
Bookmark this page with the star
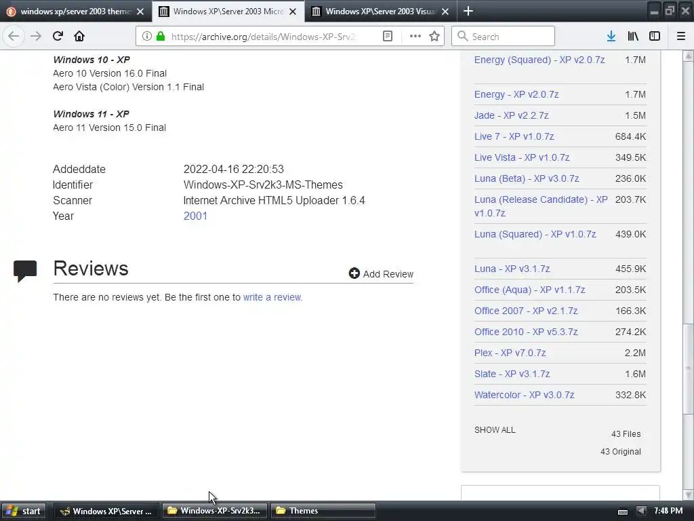pyautogui.click(x=434, y=37)
